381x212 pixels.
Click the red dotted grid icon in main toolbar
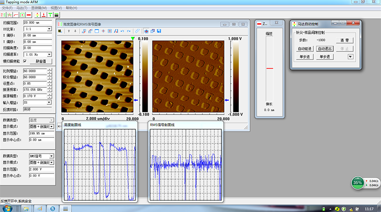pos(3,14)
